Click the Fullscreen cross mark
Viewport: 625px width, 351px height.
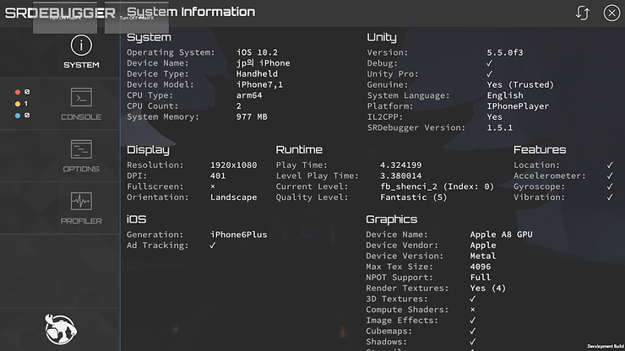click(x=213, y=186)
